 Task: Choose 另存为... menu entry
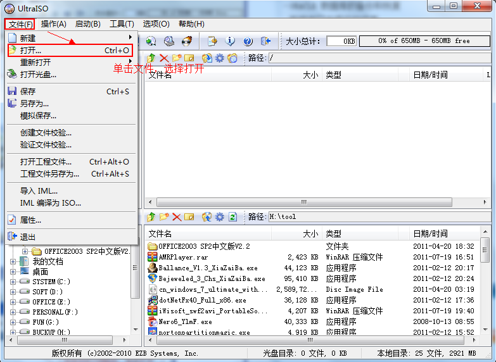pyautogui.click(x=70, y=104)
